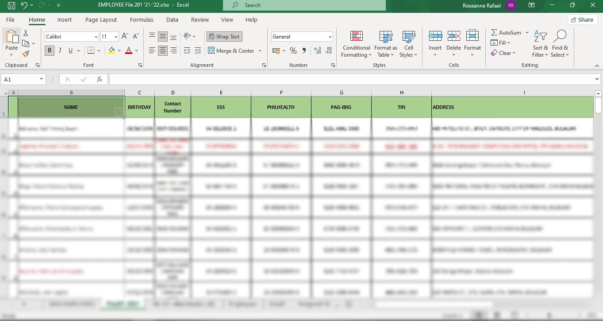The height and width of the screenshot is (321, 603).
Task: Click the Save icon in the title bar
Action: (x=12, y=5)
